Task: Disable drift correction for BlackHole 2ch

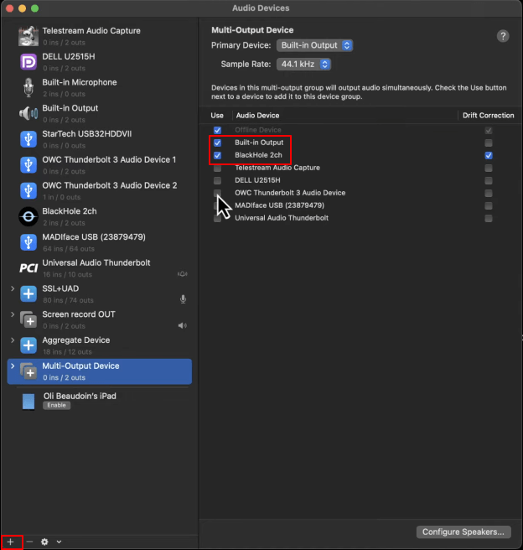Action: (x=489, y=155)
